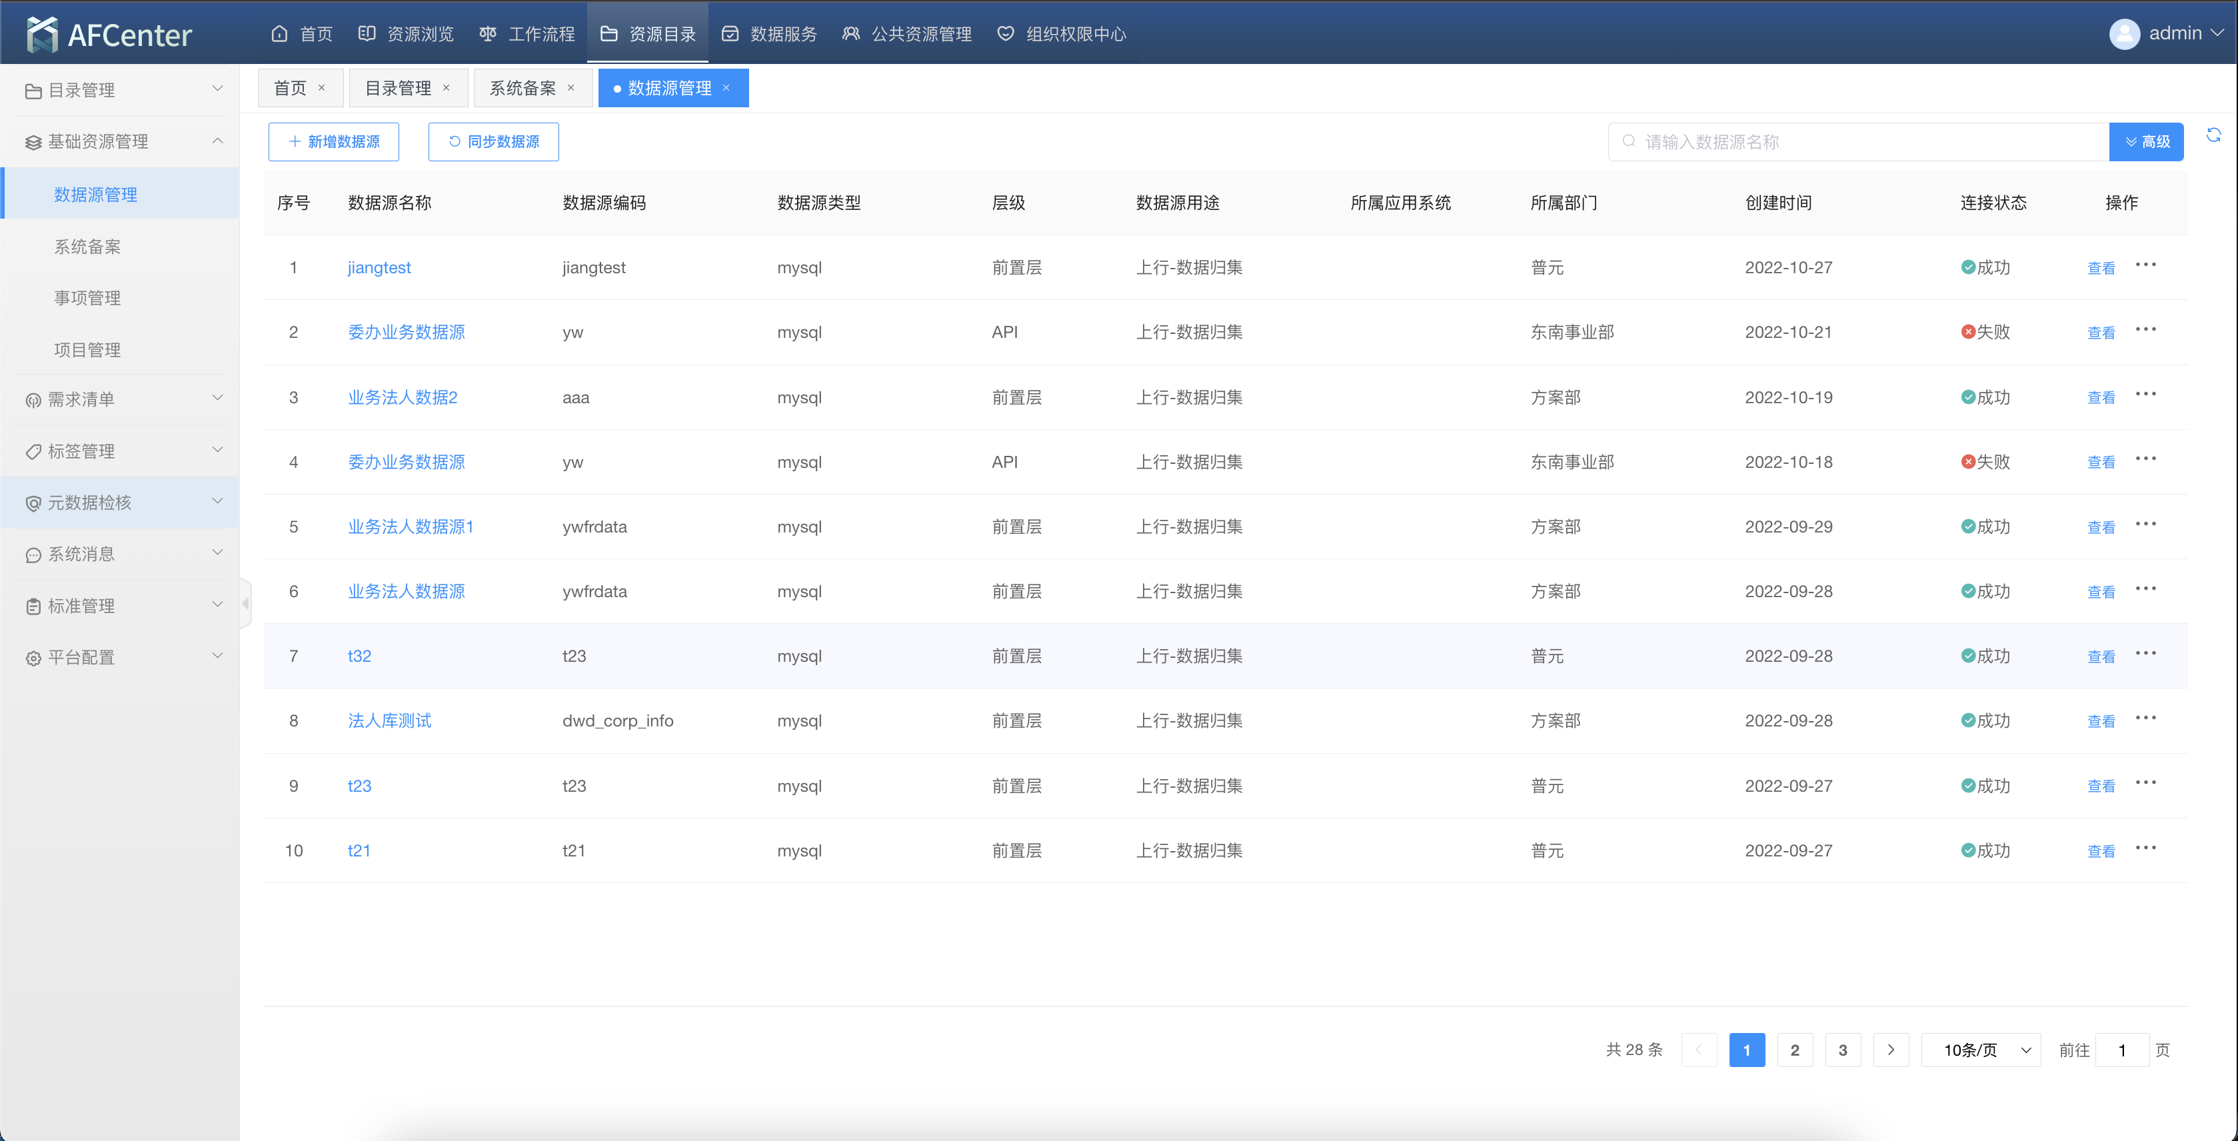Expand the 目录管理 sidebar menu

tap(120, 91)
